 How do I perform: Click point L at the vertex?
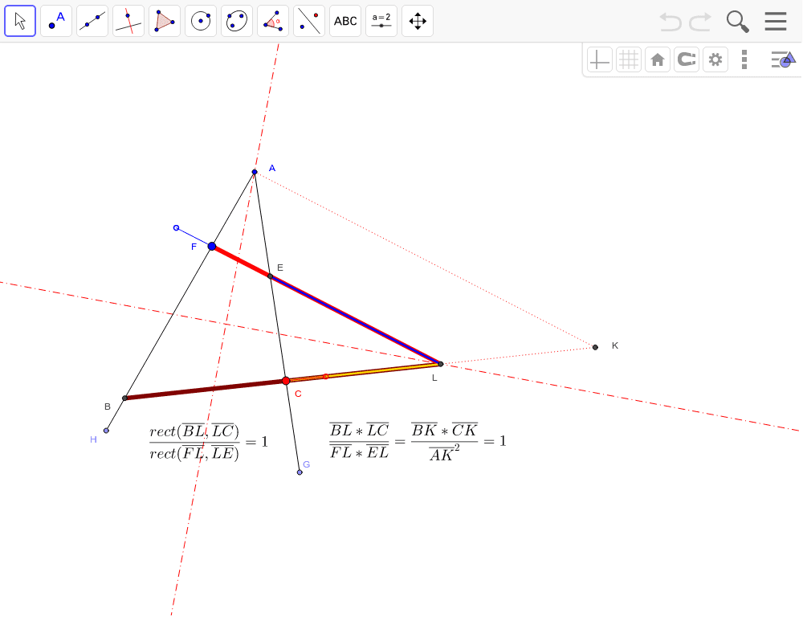click(x=441, y=364)
